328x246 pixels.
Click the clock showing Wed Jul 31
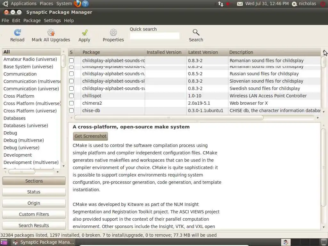tap(267, 4)
